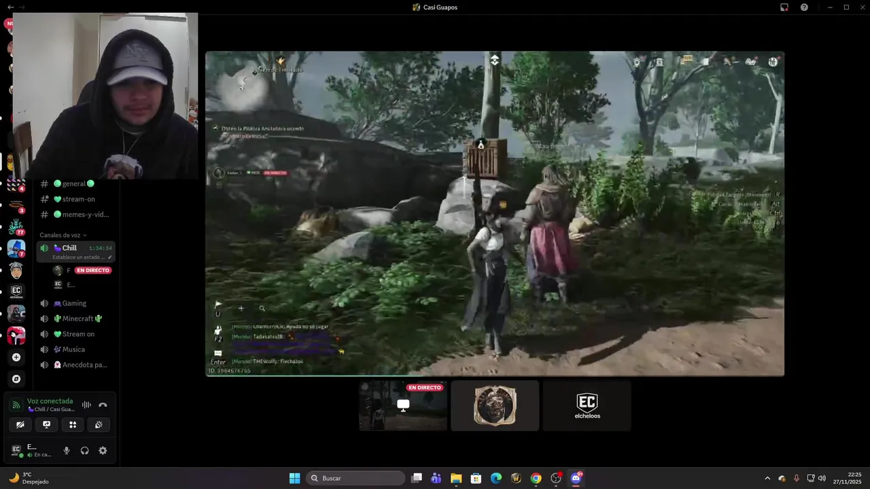Toggle noise suppression waveform icon
Screen dimensions: 870x489
click(86, 405)
